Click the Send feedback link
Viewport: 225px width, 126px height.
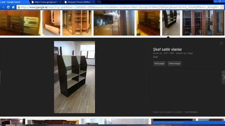point(191,112)
